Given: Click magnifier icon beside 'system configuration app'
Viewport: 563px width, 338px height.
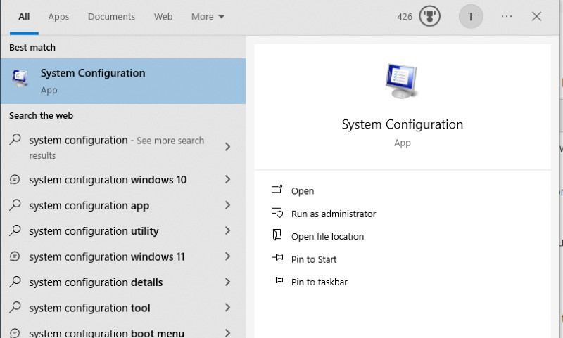Looking at the screenshot, I should tap(15, 204).
